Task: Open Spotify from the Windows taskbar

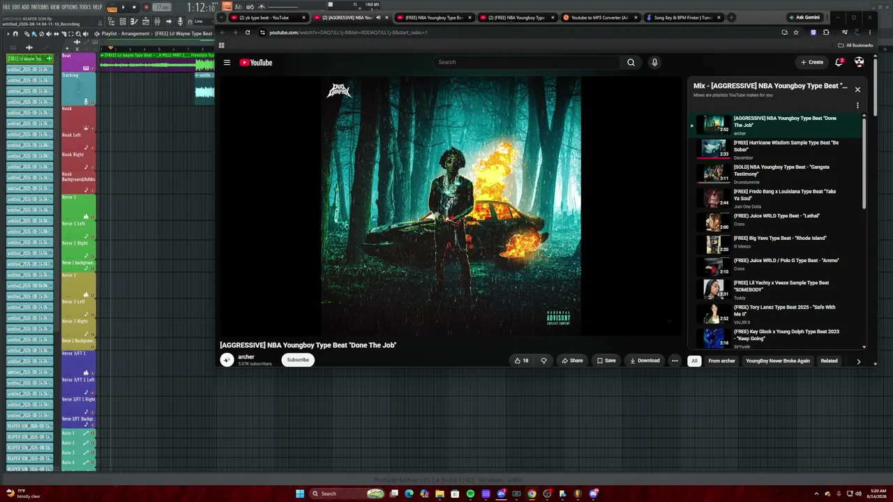Action: (470, 494)
